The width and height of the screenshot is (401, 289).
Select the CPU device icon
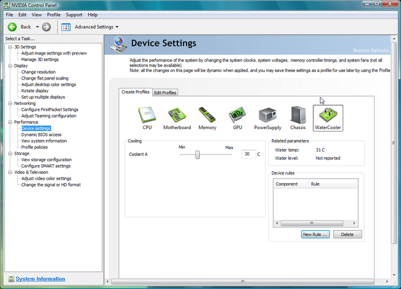coord(147,118)
